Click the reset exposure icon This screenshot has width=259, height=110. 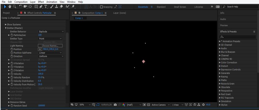[203, 105]
